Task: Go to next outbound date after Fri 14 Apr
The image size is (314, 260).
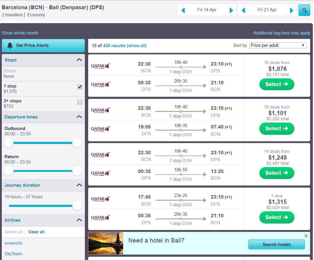Action: (231, 10)
